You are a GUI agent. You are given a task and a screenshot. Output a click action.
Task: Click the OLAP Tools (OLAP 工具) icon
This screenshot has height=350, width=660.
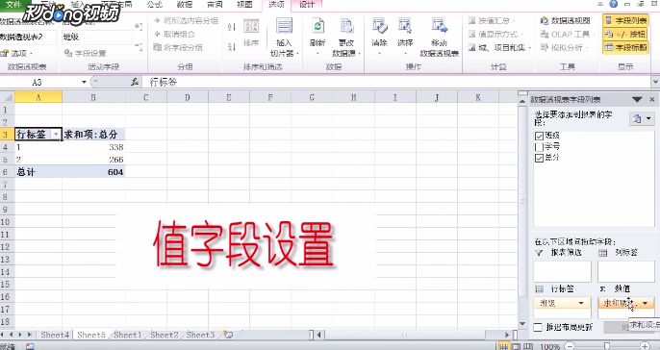pos(545,34)
